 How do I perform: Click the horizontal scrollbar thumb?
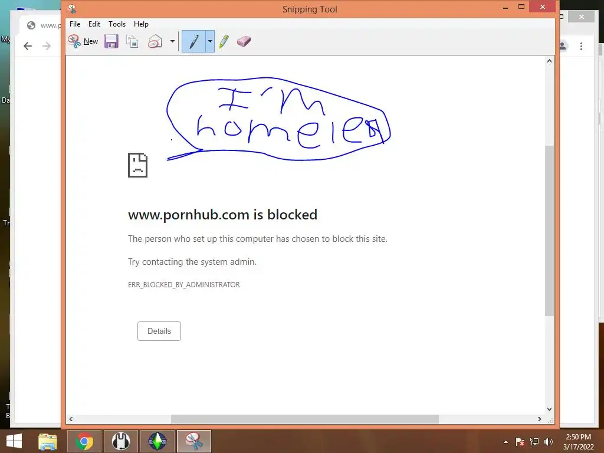pyautogui.click(x=305, y=419)
